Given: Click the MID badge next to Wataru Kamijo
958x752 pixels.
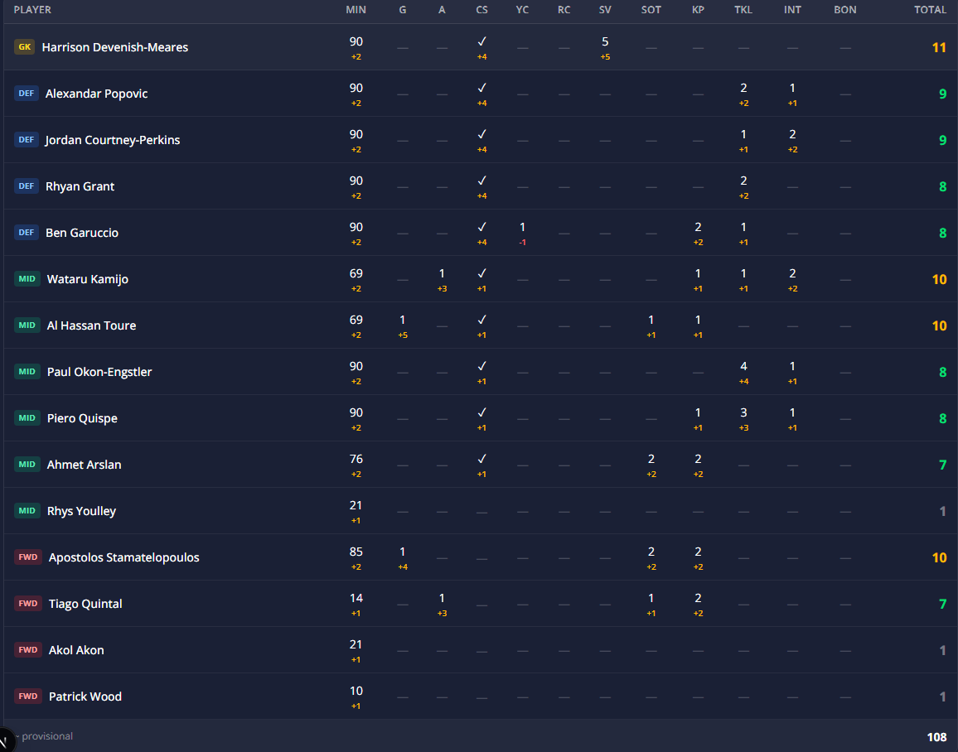Looking at the screenshot, I should [27, 279].
